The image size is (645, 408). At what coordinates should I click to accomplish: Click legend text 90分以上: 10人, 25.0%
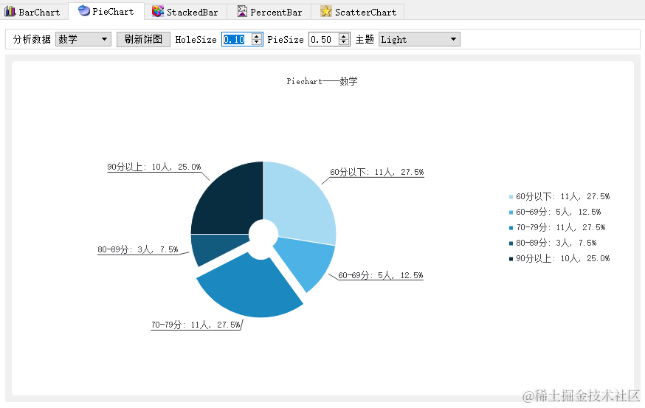coord(563,258)
